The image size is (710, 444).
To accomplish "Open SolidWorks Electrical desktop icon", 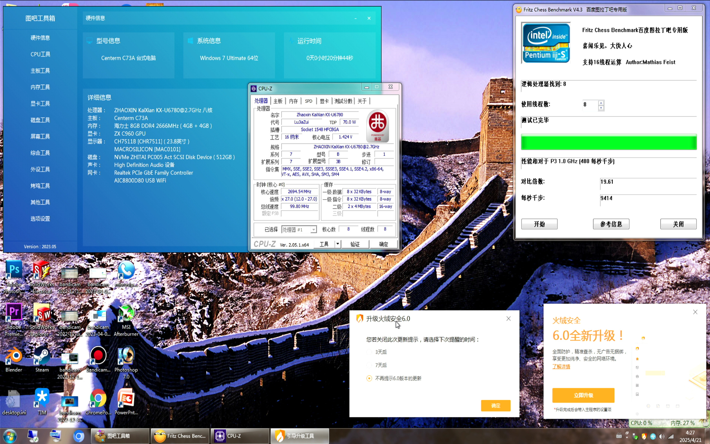I will click(42, 277).
